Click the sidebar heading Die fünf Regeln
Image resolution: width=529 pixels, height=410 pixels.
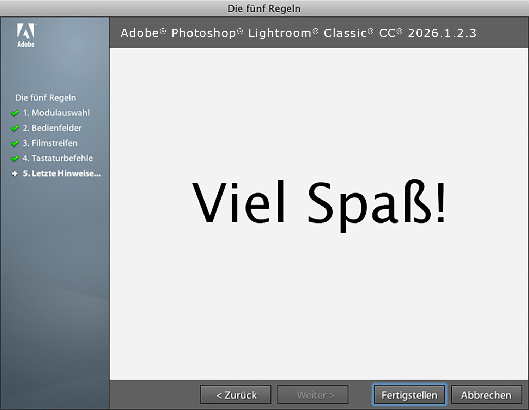(x=45, y=98)
